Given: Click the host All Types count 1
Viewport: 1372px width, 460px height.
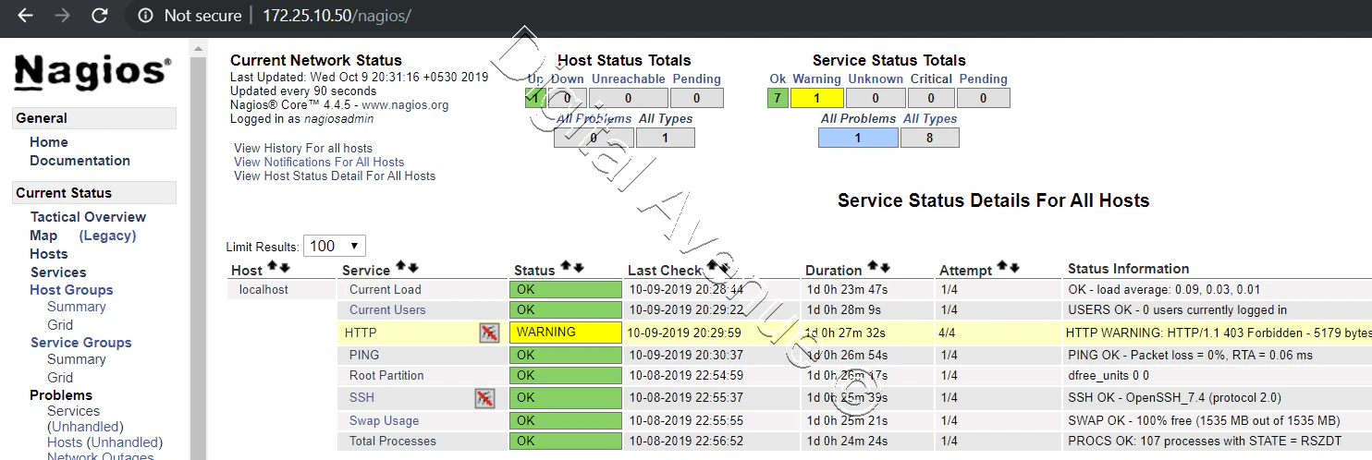Looking at the screenshot, I should pyautogui.click(x=665, y=138).
